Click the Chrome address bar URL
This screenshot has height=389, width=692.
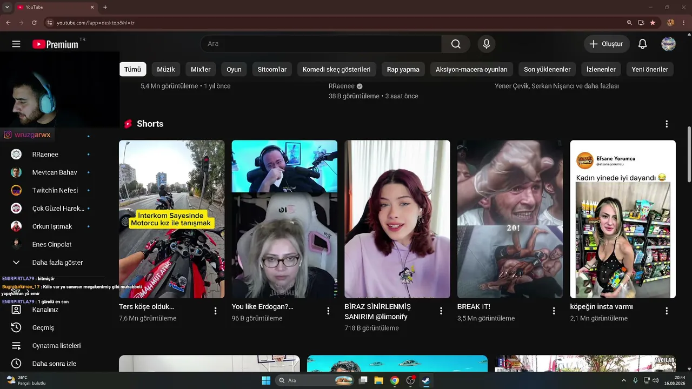(x=96, y=23)
